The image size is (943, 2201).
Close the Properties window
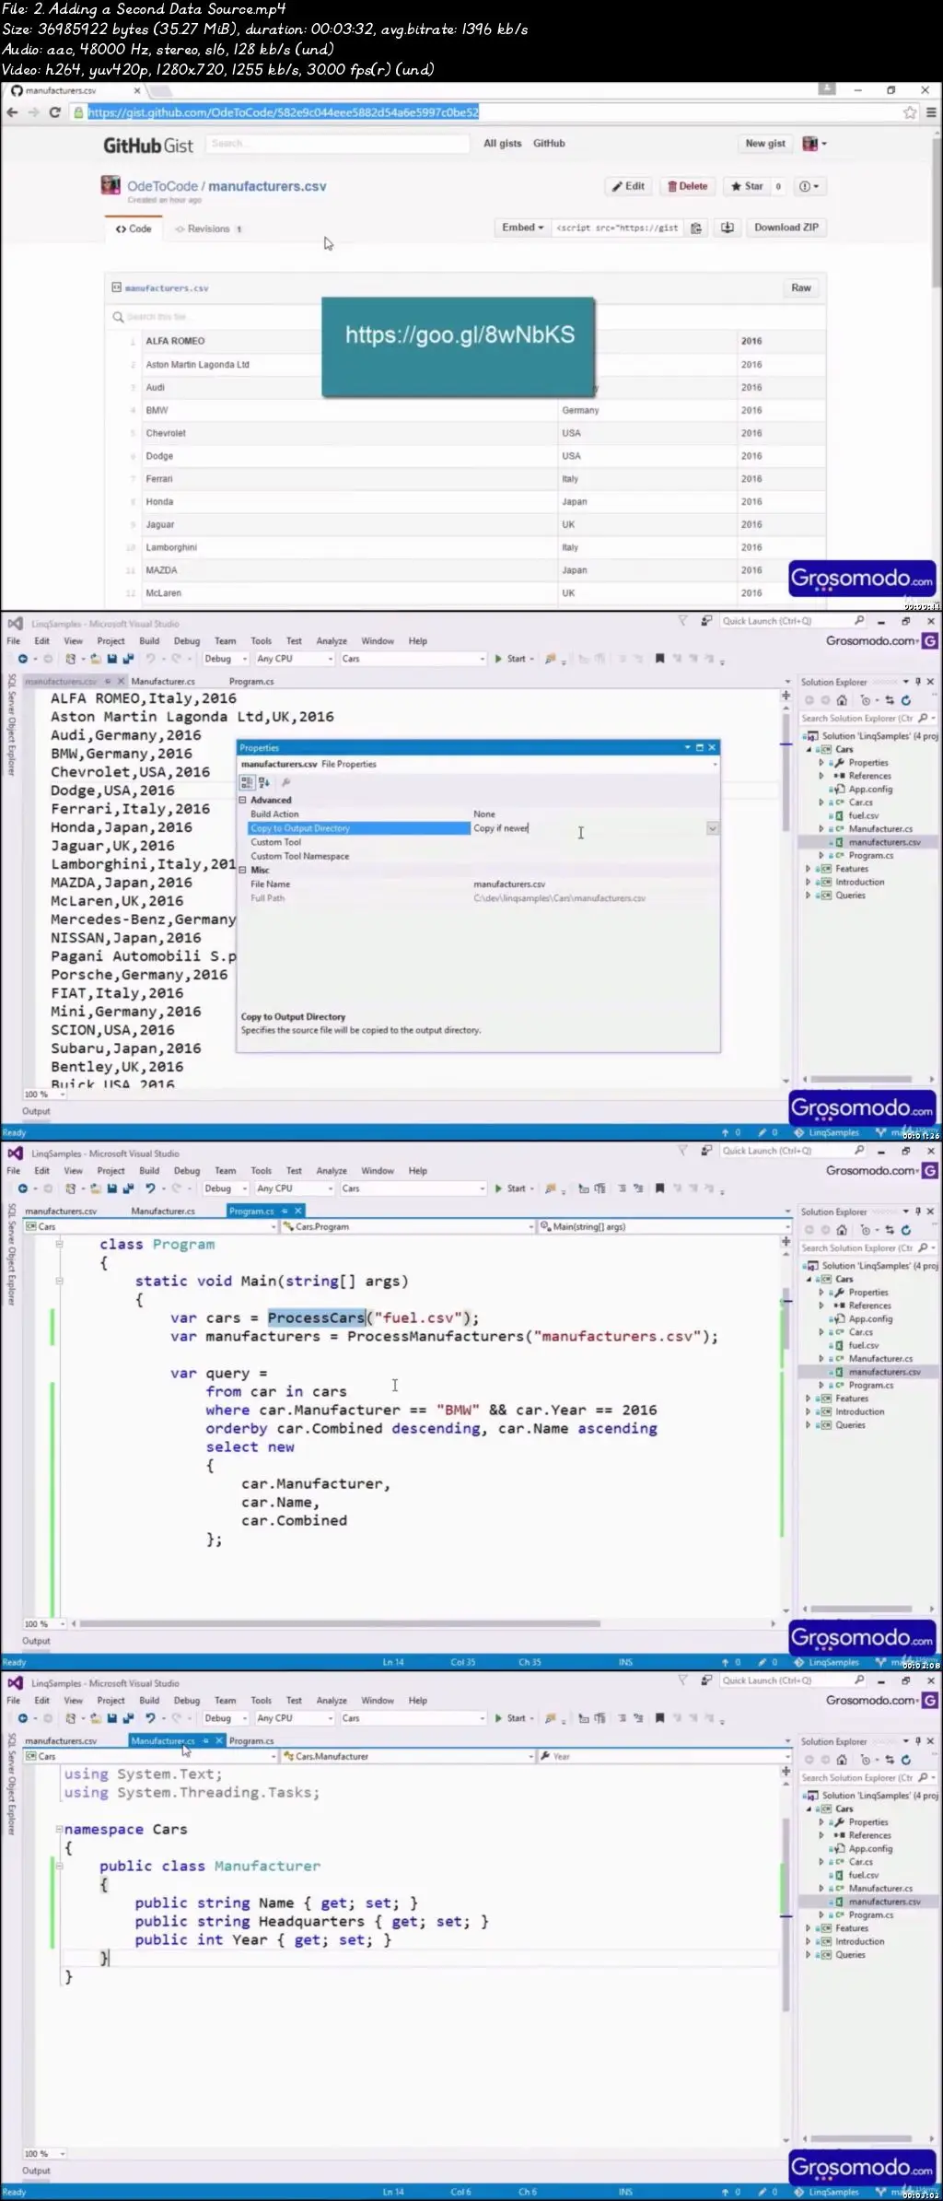712,748
